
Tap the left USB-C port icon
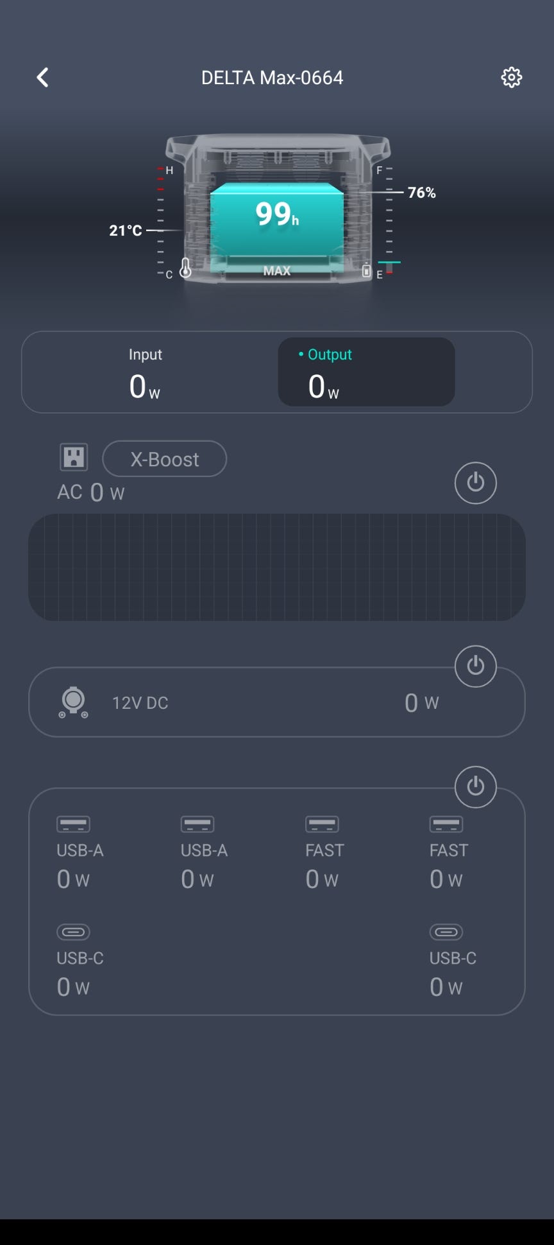tap(74, 932)
